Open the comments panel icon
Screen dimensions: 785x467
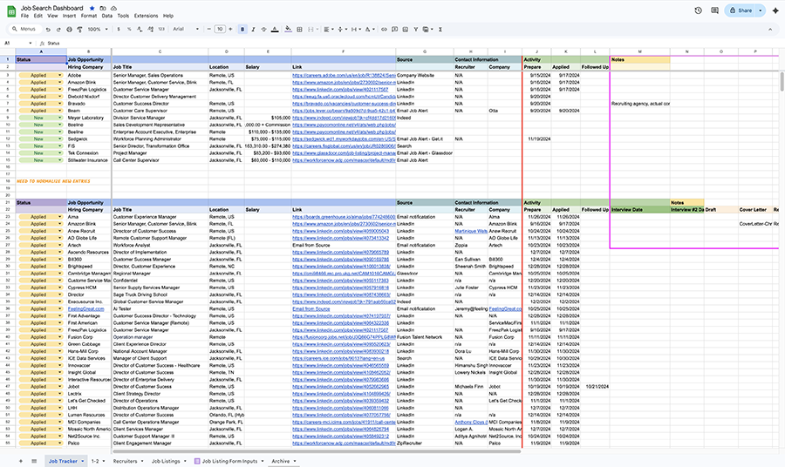pyautogui.click(x=715, y=10)
